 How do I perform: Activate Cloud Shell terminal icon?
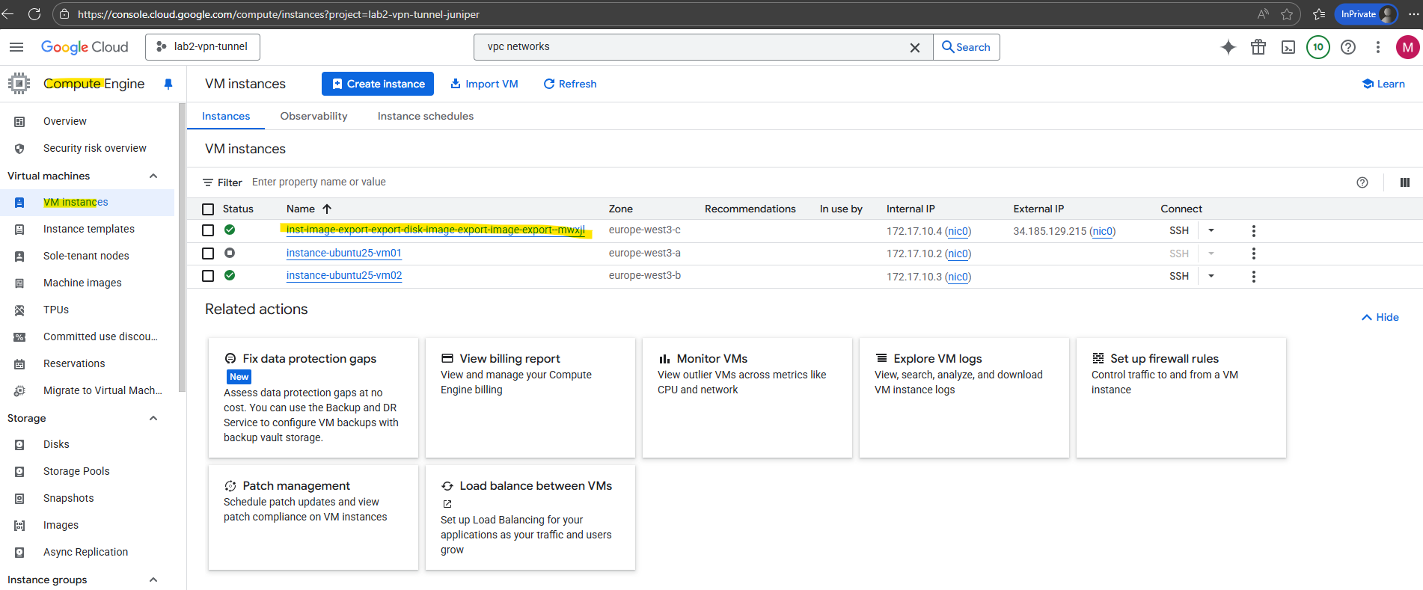1288,47
